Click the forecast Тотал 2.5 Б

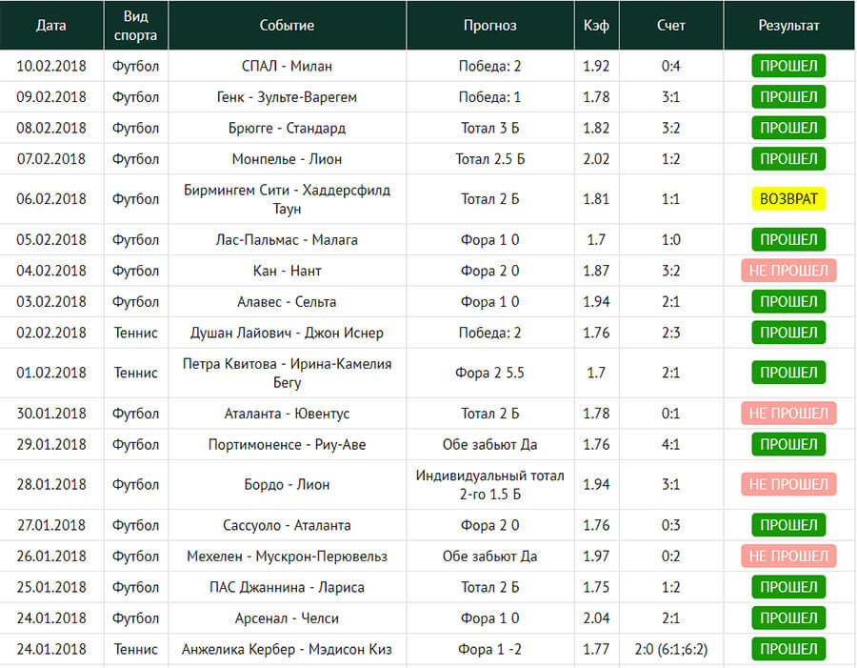click(x=490, y=159)
